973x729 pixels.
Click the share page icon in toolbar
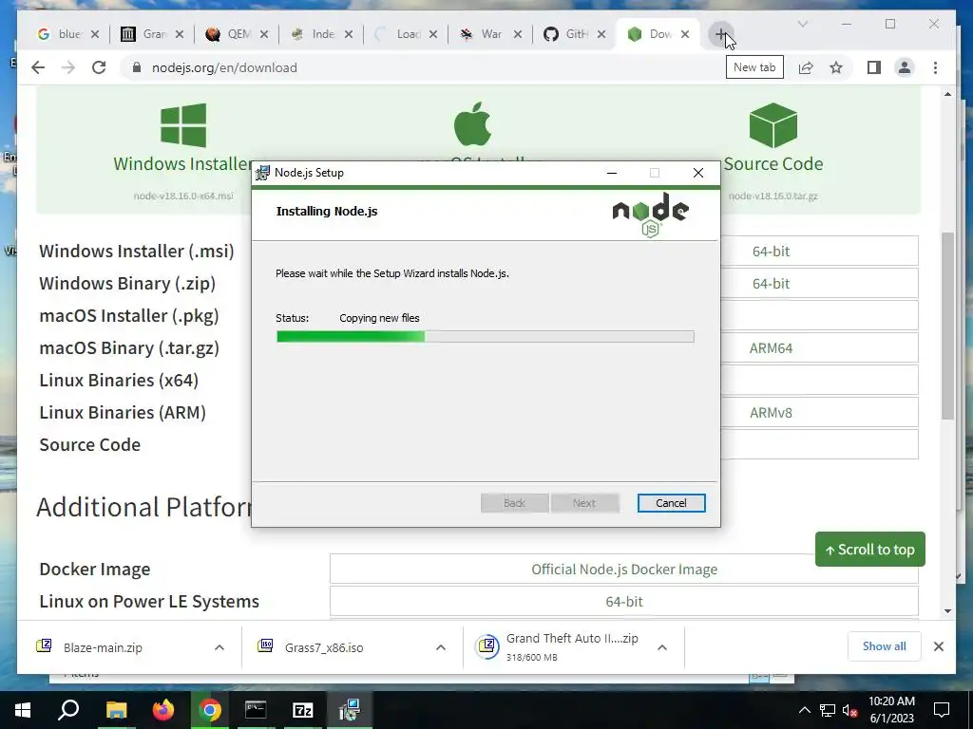[806, 67]
